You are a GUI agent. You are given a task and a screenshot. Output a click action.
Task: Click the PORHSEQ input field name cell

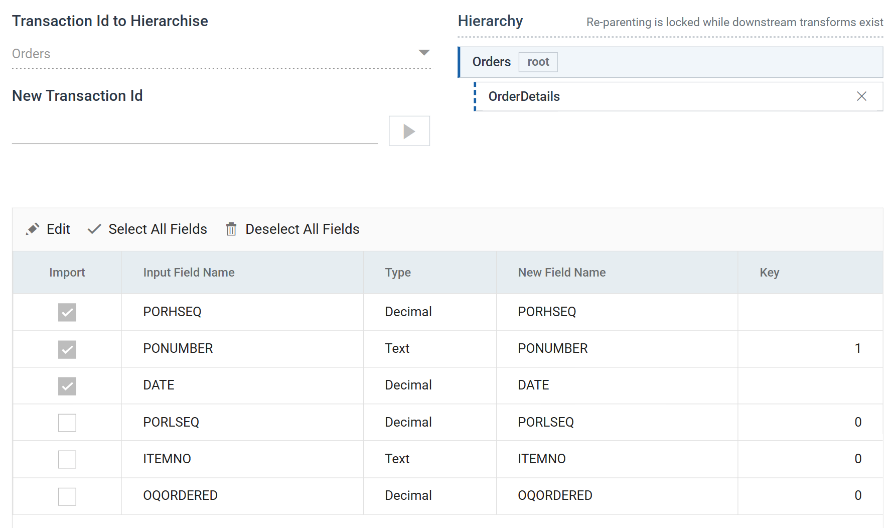tap(242, 312)
